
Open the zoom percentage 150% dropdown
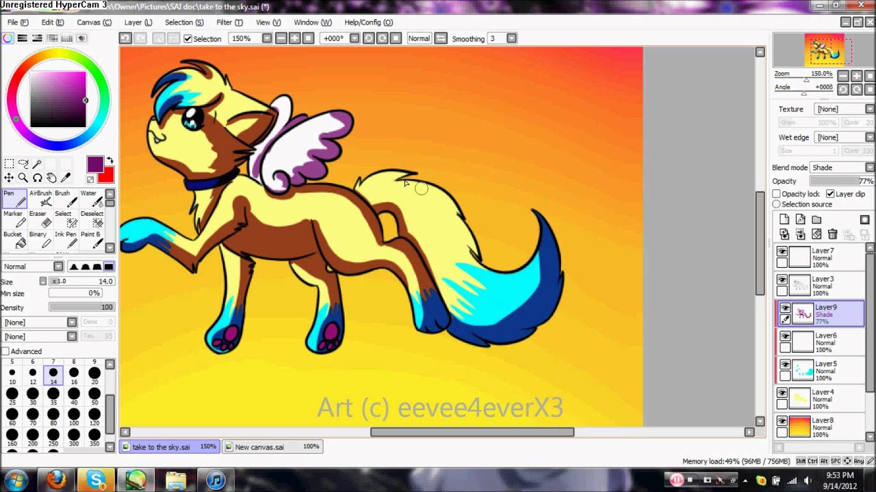pyautogui.click(x=267, y=38)
